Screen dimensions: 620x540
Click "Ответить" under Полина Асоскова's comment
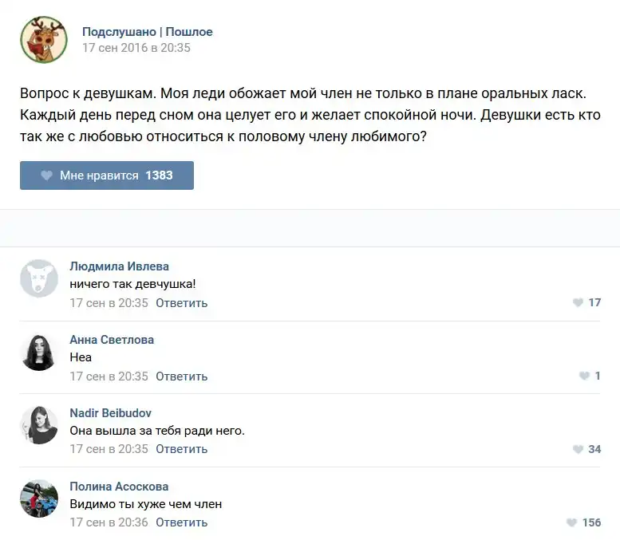click(x=181, y=522)
